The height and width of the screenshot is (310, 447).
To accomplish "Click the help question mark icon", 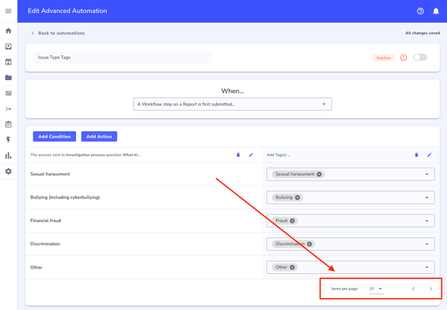I will [420, 11].
